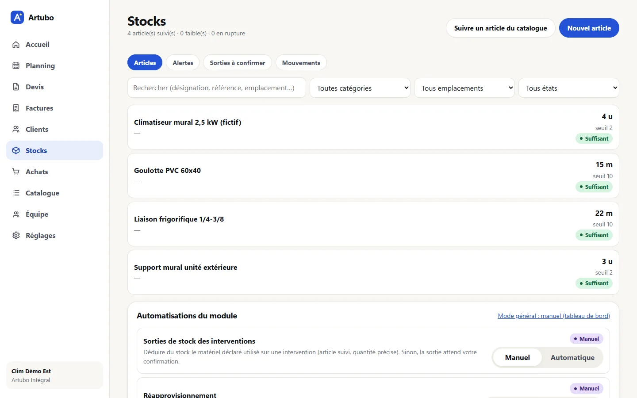This screenshot has width=637, height=398.
Task: Open Réglages settings
Action: tap(54, 235)
